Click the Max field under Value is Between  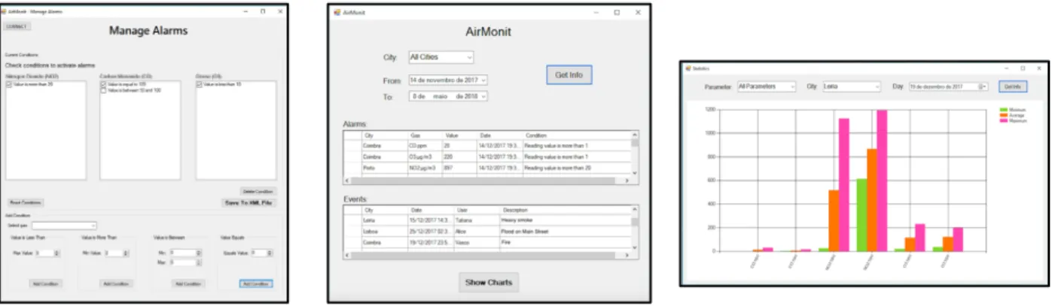pos(184,262)
